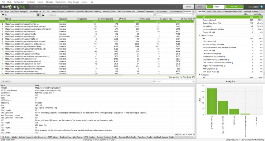Click info icon for Non-Indexable with Search Analytics Data
The height and width of the screenshot is (141, 265).
point(235,47)
